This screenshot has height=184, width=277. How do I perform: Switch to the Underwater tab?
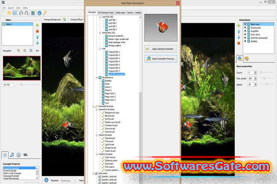(x=120, y=13)
